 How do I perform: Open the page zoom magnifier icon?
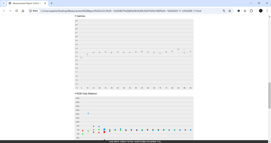pyautogui.click(x=224, y=11)
